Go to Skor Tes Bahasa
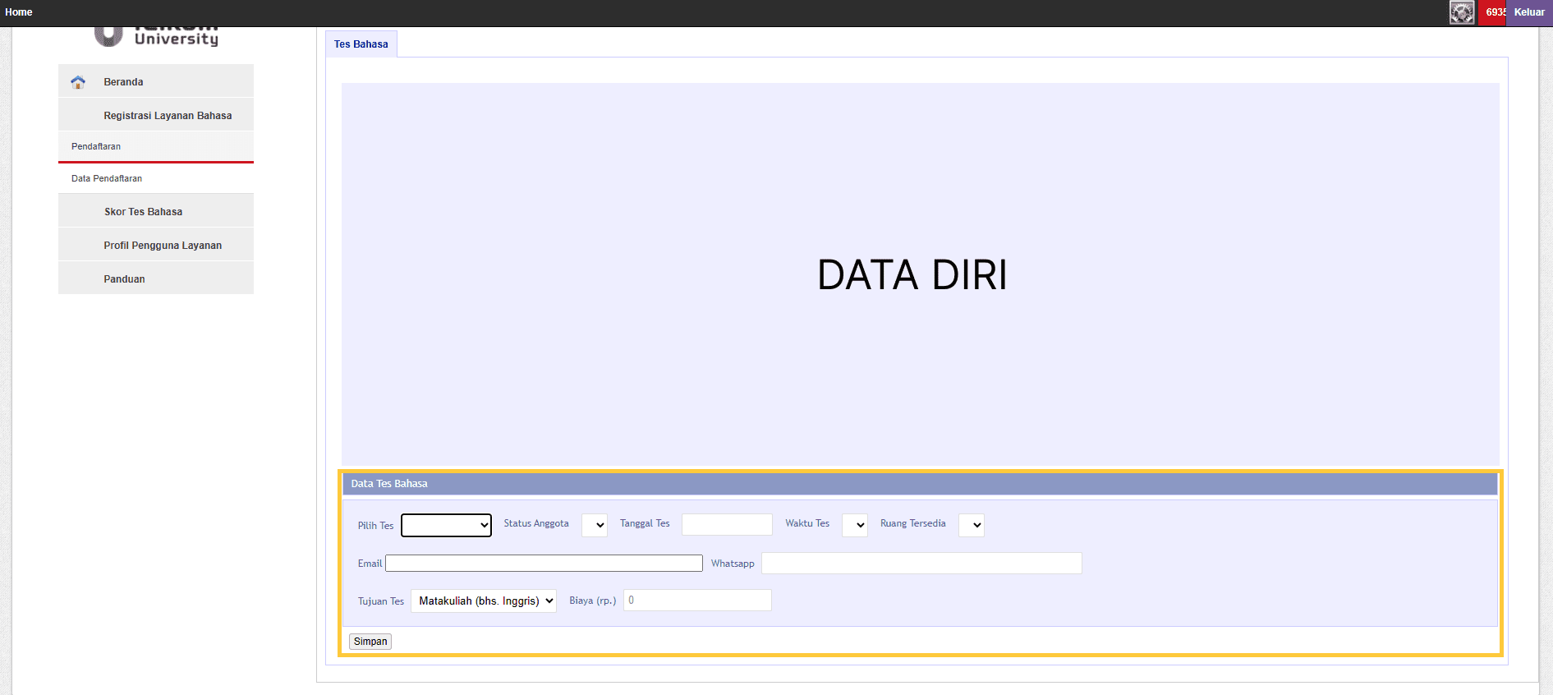Screen dimensions: 1553x695 pos(143,212)
